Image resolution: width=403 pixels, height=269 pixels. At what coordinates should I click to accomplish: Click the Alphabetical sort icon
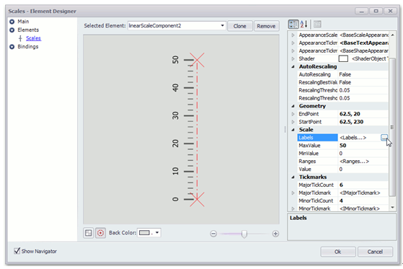pyautogui.click(x=304, y=25)
